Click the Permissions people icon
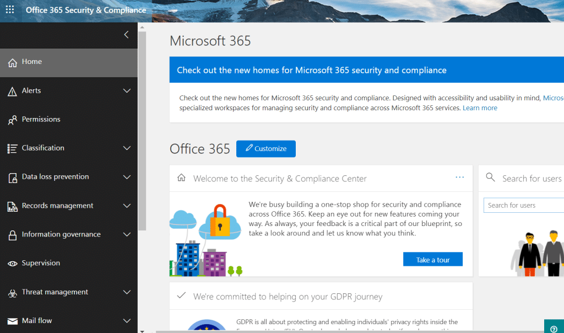The image size is (564, 333). click(x=12, y=120)
